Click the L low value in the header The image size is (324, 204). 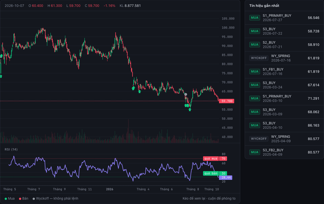click(x=75, y=6)
